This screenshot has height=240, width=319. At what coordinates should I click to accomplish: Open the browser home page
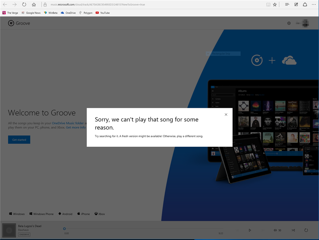34,4
